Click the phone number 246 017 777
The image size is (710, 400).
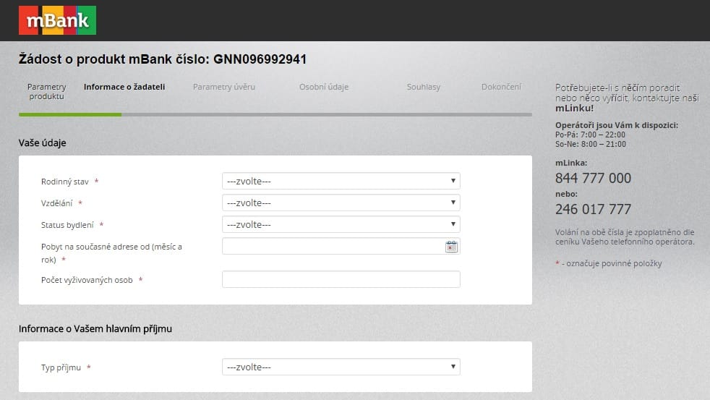[593, 209]
